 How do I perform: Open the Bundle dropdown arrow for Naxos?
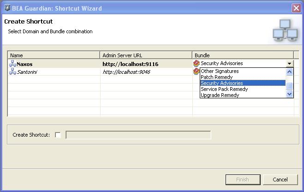coord(289,63)
